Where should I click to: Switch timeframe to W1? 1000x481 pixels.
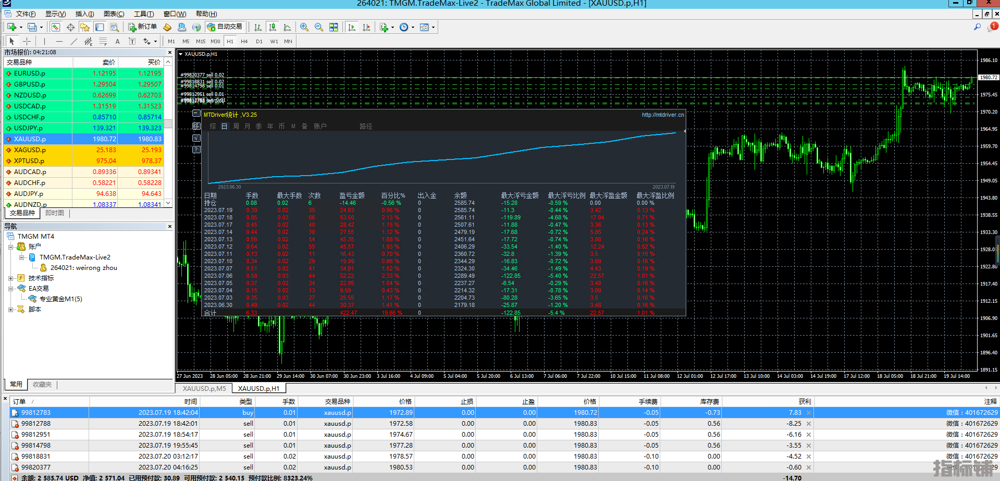tap(274, 41)
